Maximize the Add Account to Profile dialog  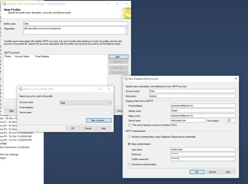(100, 89)
